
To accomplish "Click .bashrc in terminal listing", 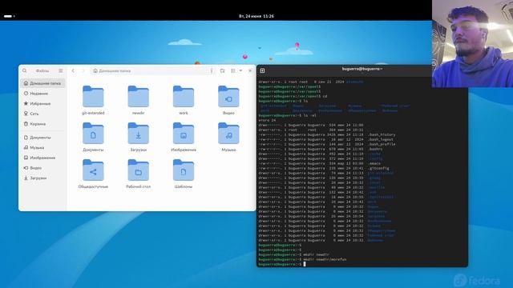I will point(375,149).
